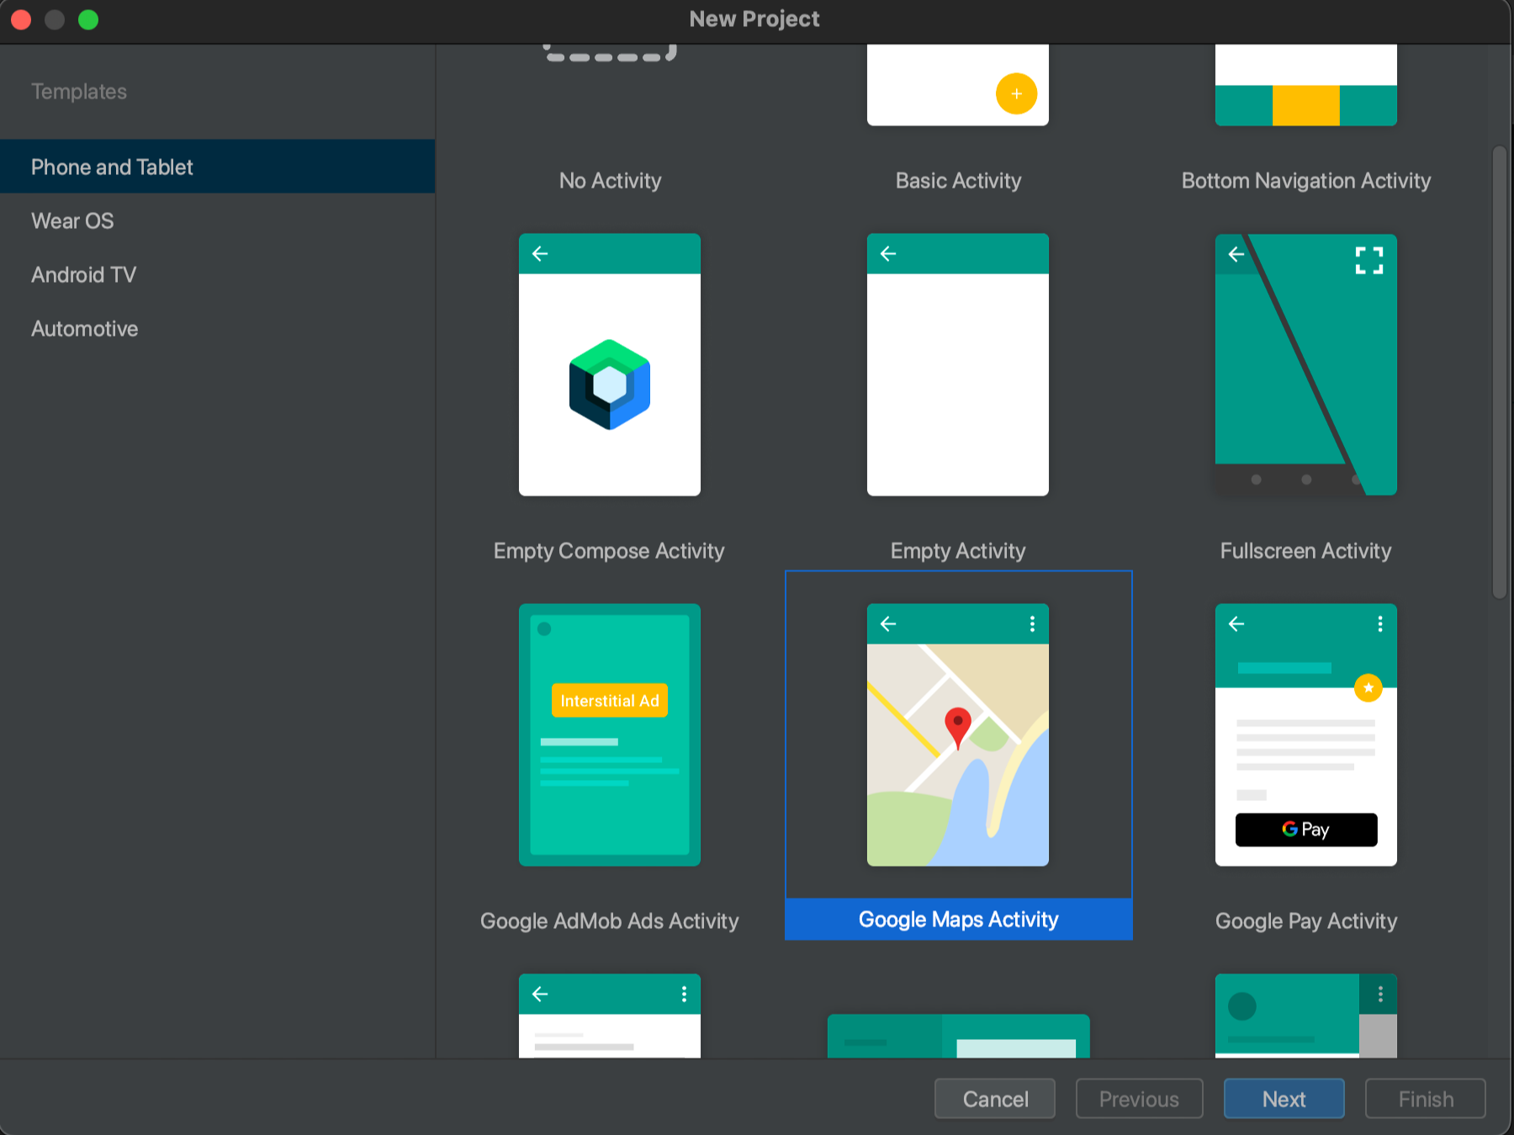Click back arrow in Google Maps preview
Image resolution: width=1514 pixels, height=1135 pixels.
[x=888, y=623]
